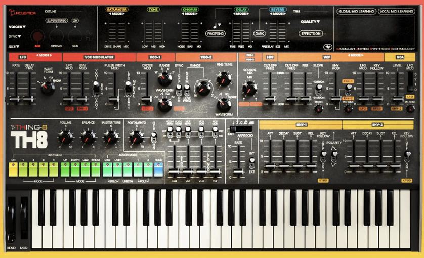Click the REVERB effect label
This screenshot has height=258, width=424.
(278, 9)
